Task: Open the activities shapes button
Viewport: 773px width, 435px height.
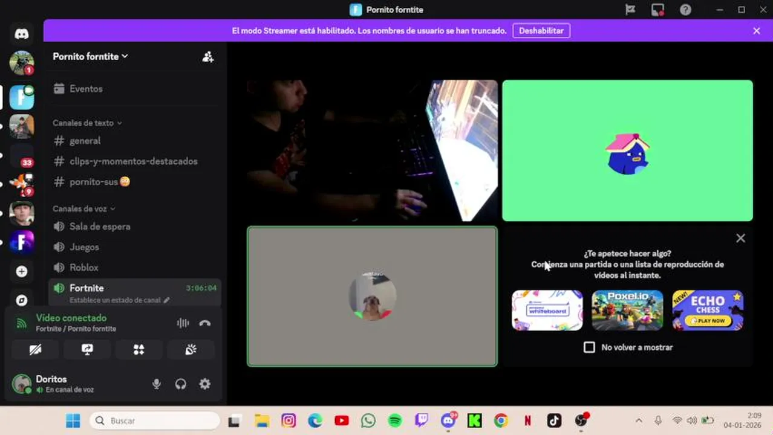Action: click(x=139, y=350)
